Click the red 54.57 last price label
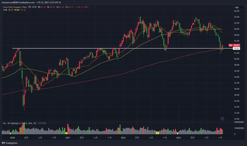The image size is (247, 146). point(236,45)
